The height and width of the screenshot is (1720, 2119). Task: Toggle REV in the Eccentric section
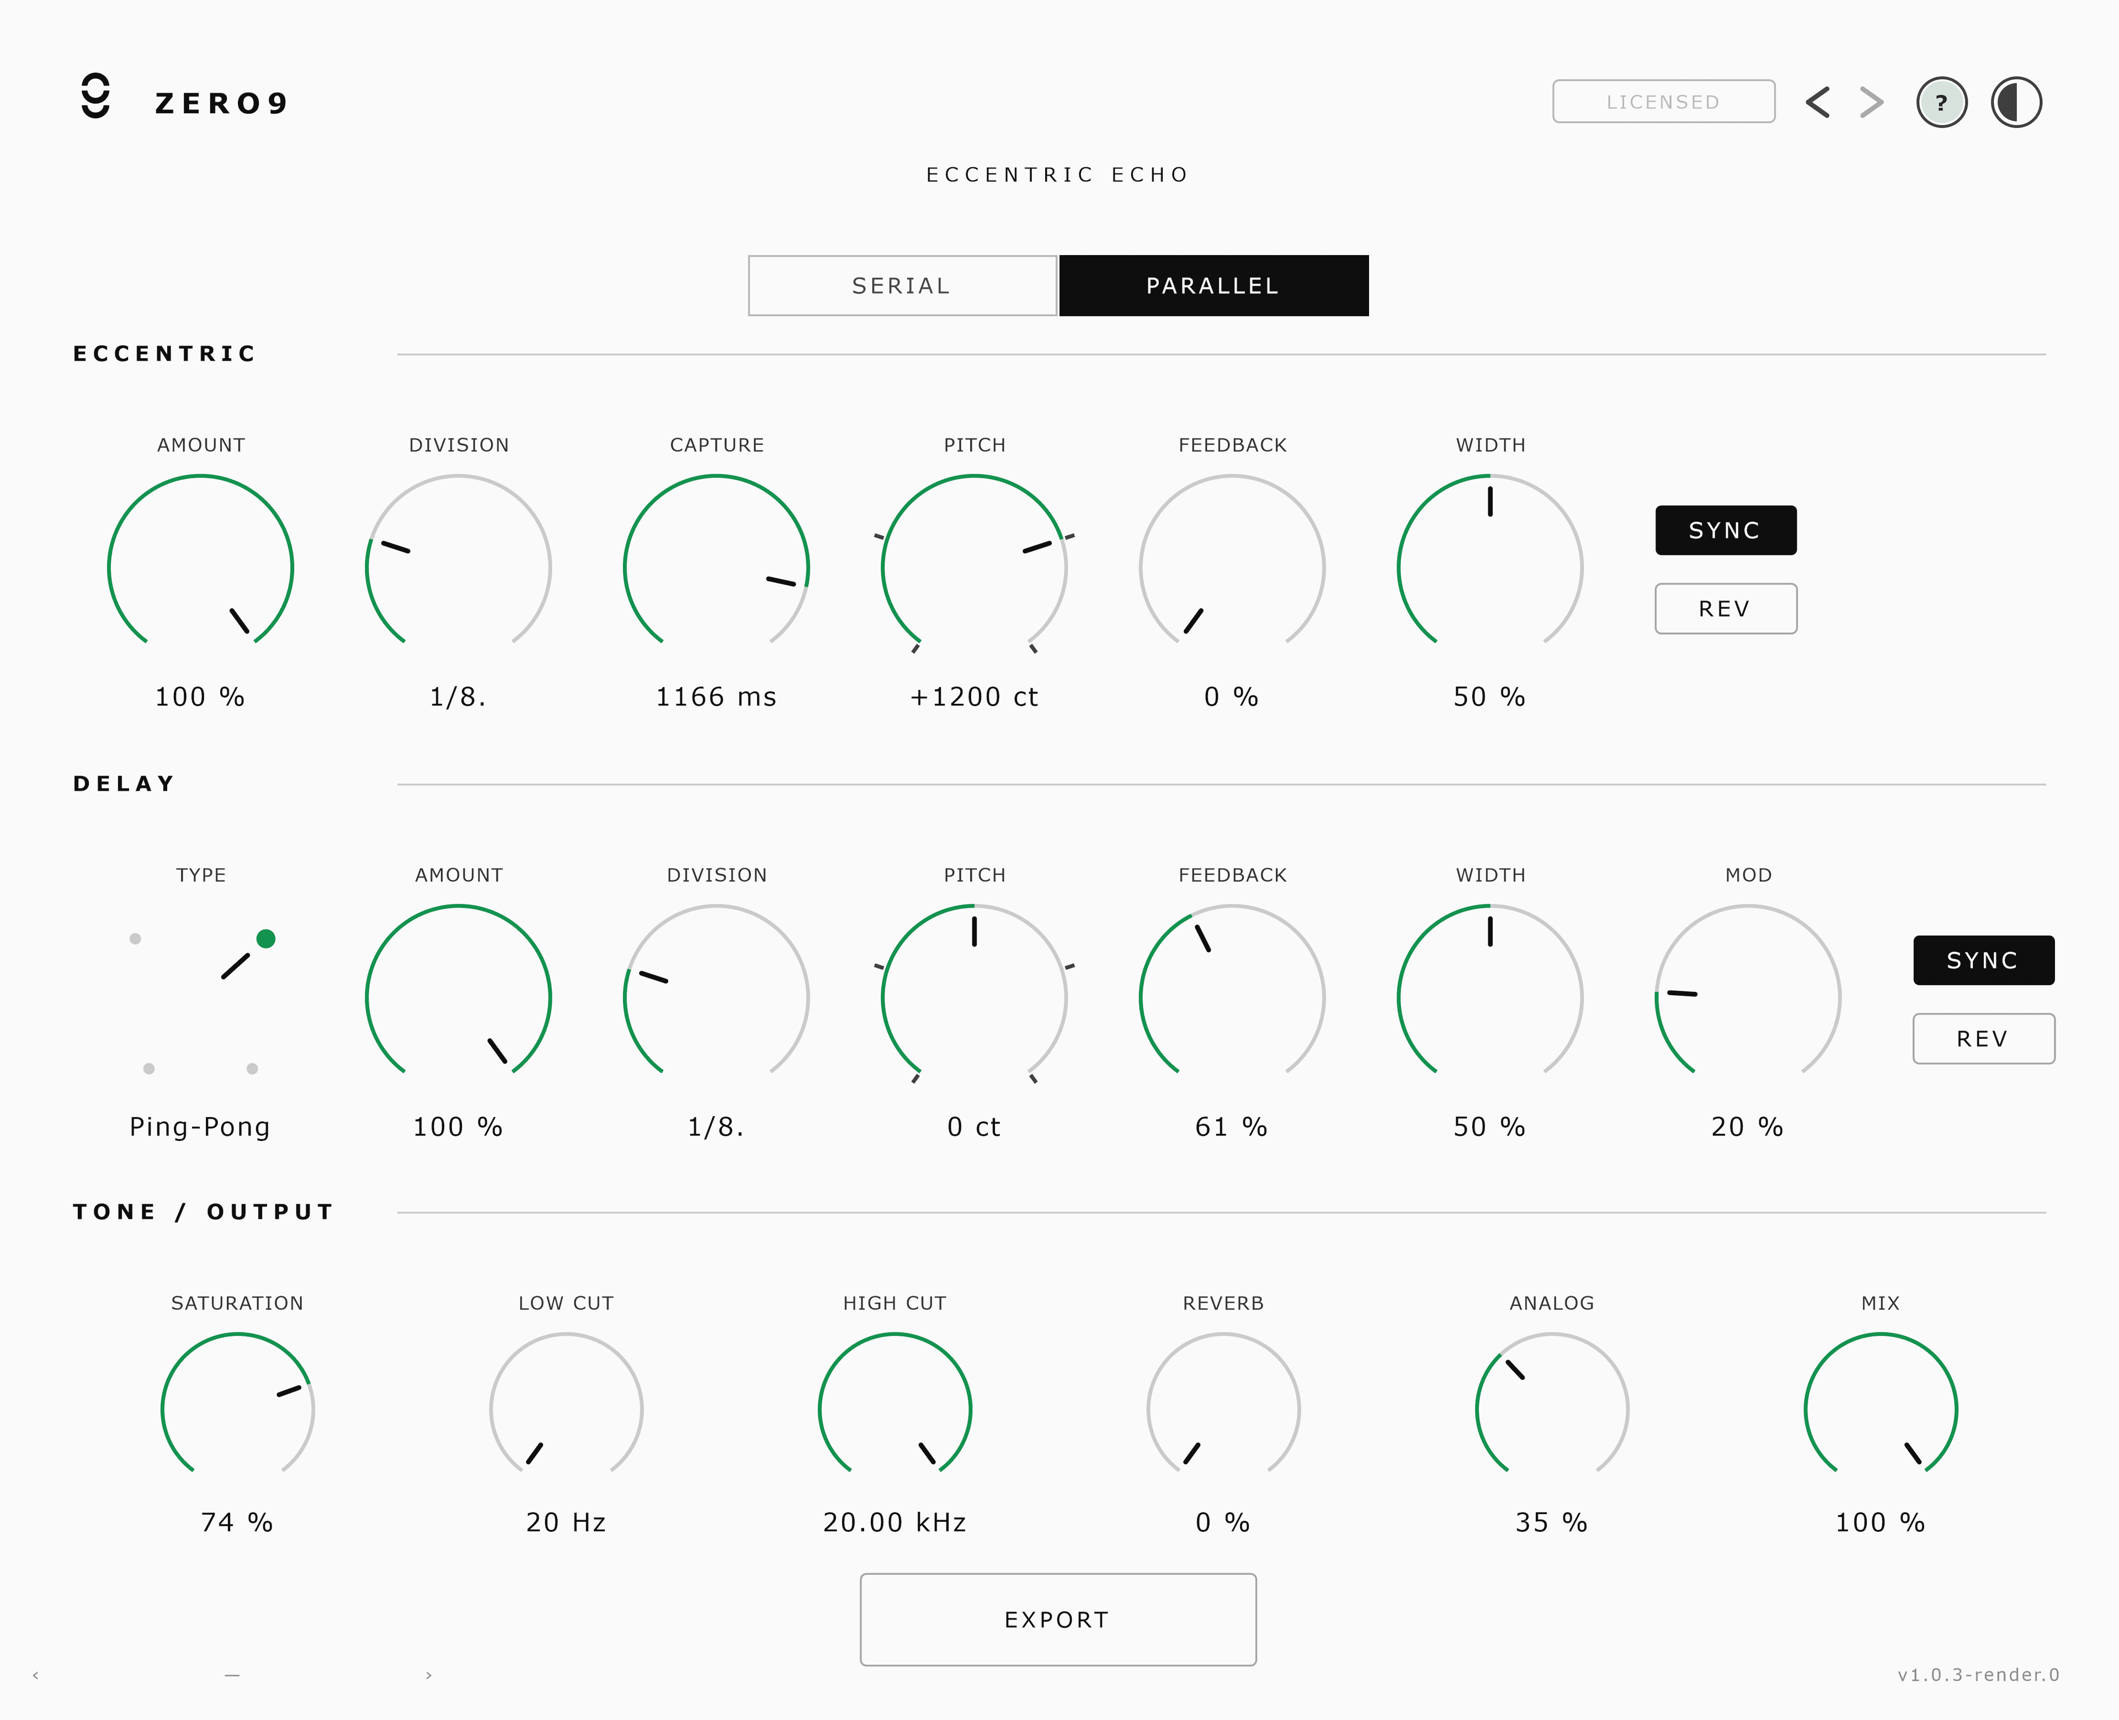(x=1726, y=608)
